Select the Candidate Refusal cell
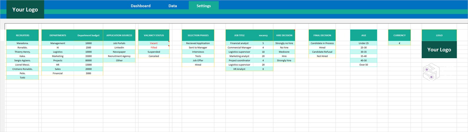The width and height of the screenshot is (468, 132). tap(322, 52)
